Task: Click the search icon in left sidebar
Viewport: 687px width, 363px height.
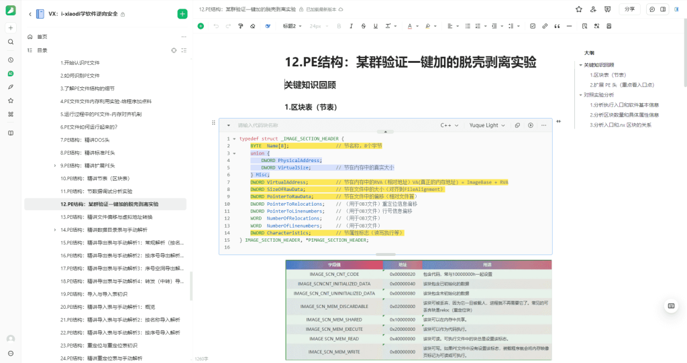Action: tap(11, 42)
